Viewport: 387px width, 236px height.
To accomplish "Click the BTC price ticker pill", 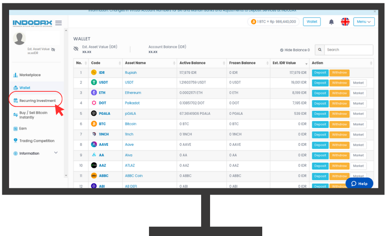I will click(x=273, y=22).
